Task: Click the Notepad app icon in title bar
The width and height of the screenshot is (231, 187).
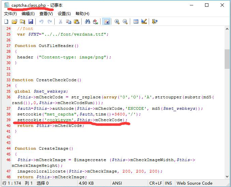Action: point(7,5)
